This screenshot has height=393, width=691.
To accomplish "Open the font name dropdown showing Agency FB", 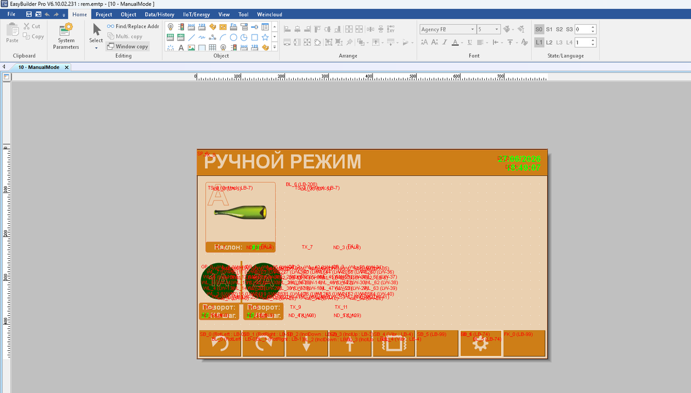I will [472, 29].
